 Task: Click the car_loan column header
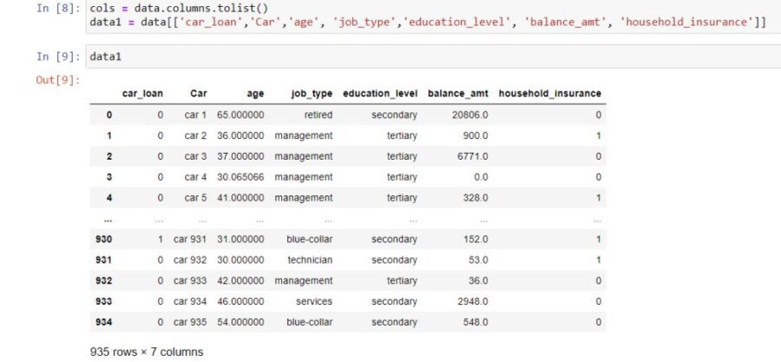142,93
